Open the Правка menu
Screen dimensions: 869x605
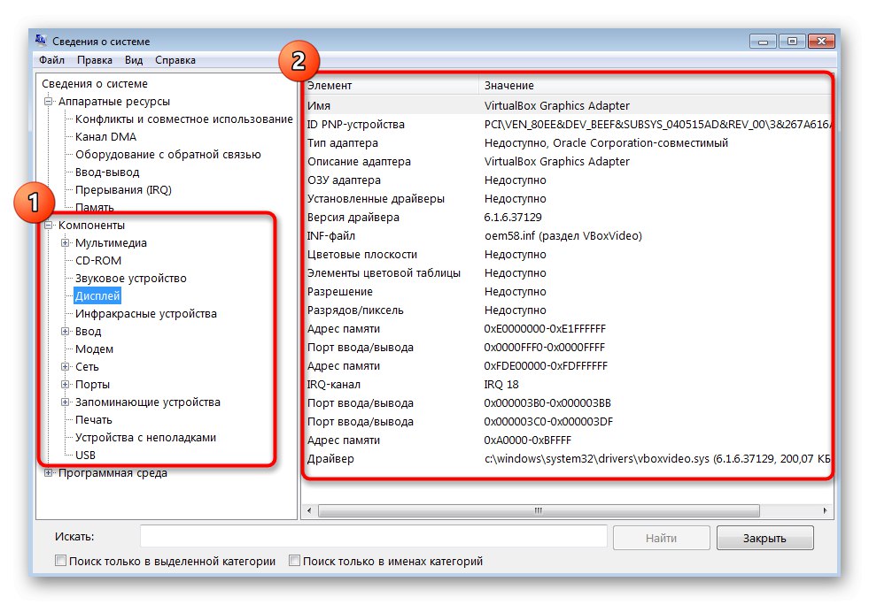coord(94,60)
